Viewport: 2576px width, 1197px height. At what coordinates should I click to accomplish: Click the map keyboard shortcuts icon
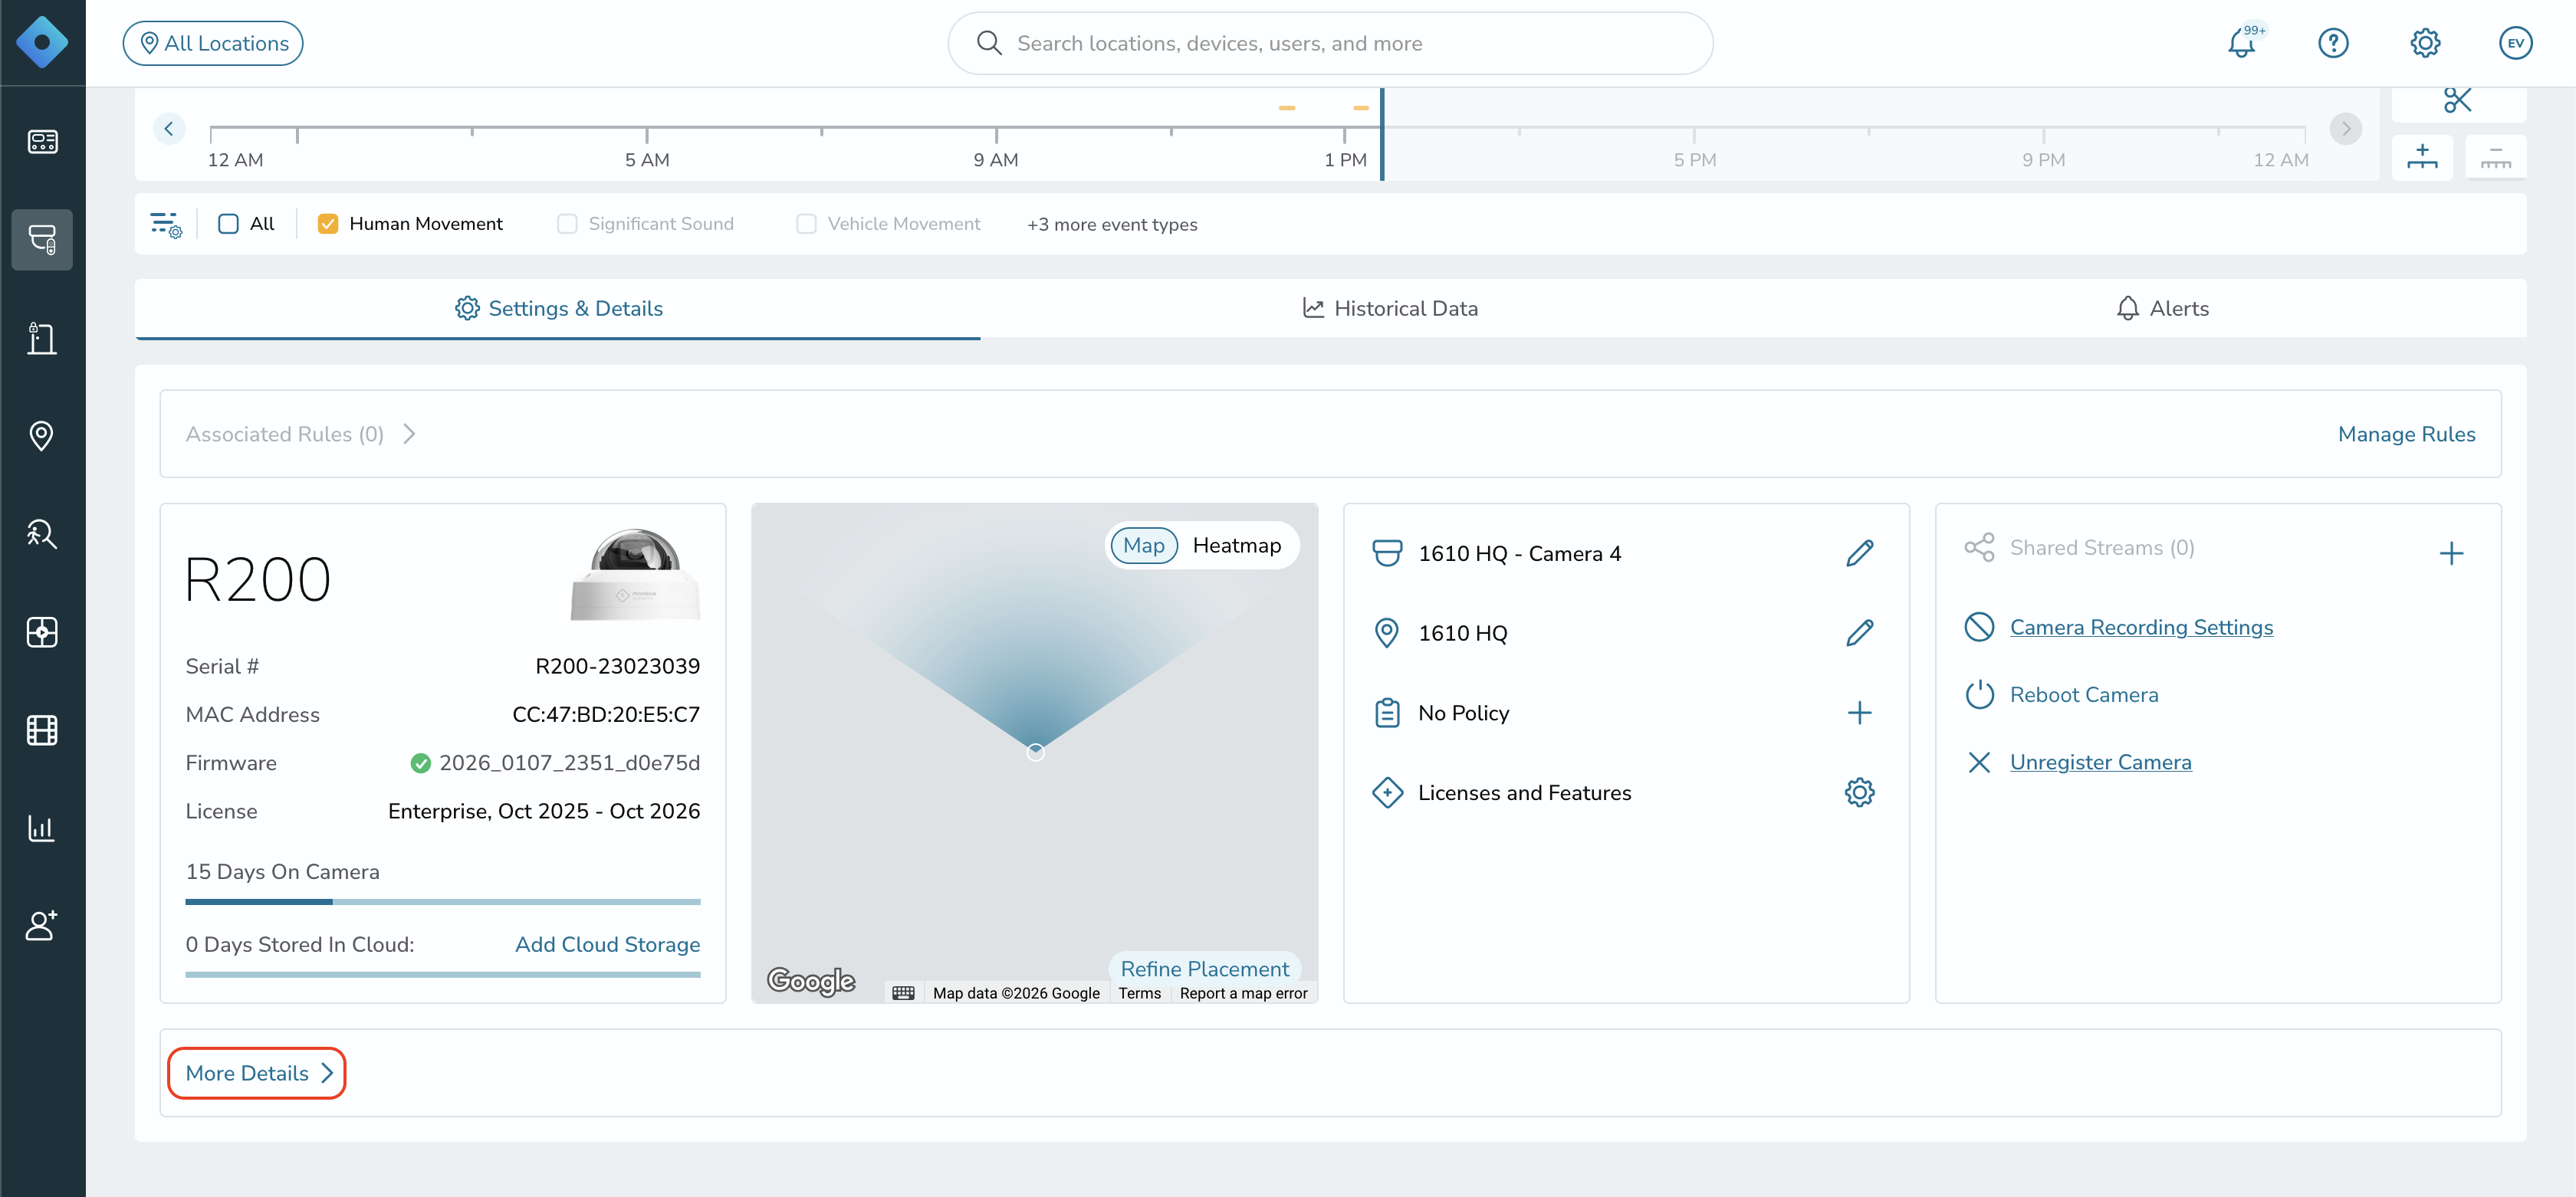pyautogui.click(x=903, y=993)
